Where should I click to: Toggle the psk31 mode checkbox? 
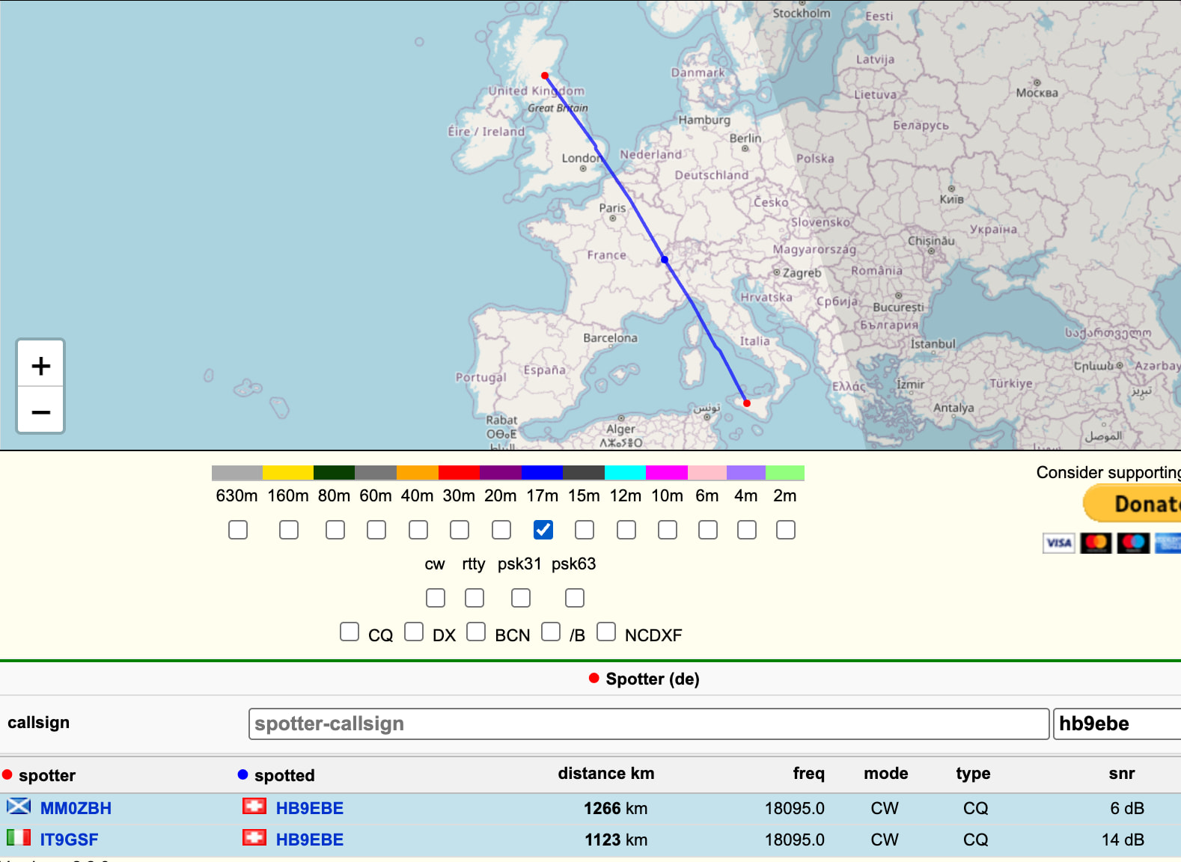521,598
